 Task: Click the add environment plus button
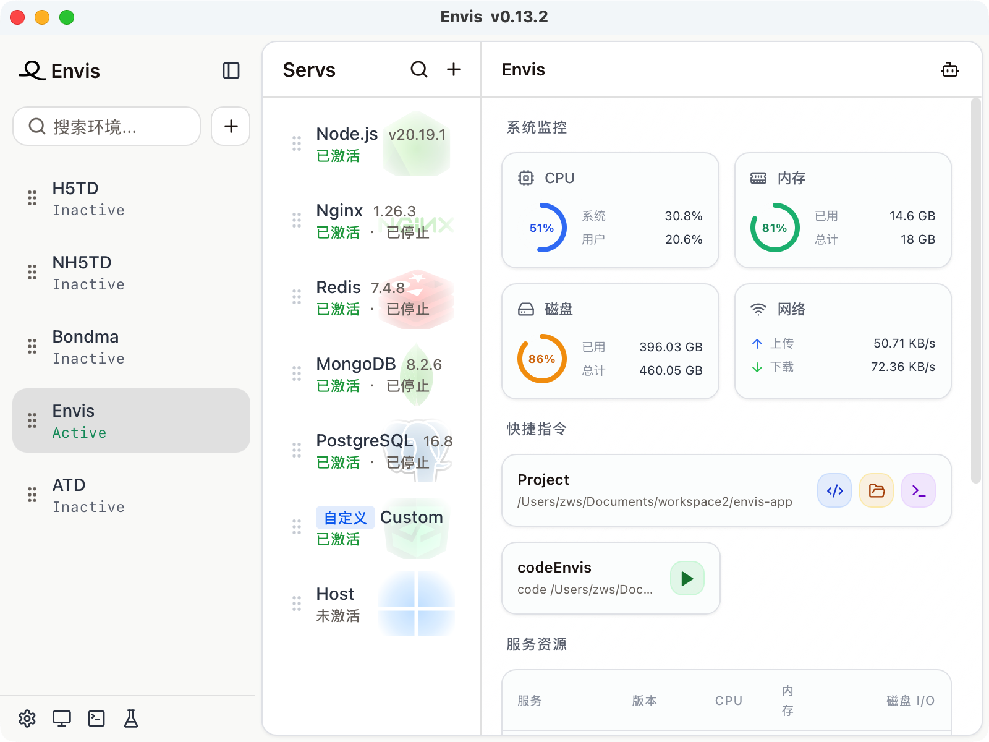tap(231, 126)
